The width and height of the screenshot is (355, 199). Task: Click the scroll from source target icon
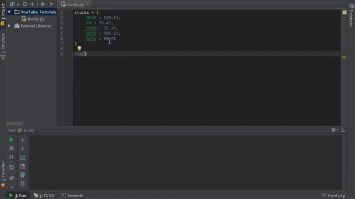click(25, 4)
